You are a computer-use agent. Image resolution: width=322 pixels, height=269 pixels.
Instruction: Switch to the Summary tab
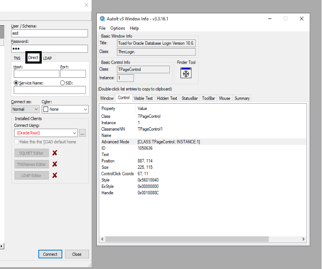point(242,98)
